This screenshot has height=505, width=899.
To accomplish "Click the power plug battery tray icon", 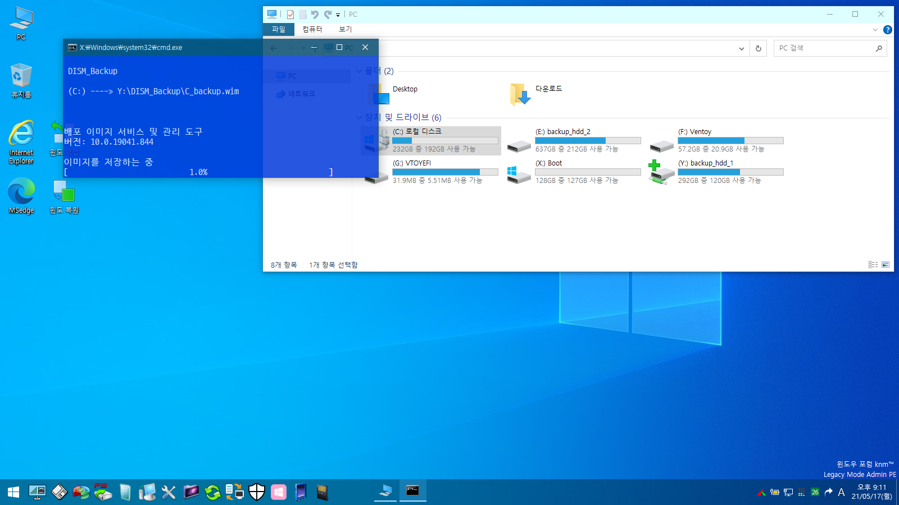I will point(775,493).
